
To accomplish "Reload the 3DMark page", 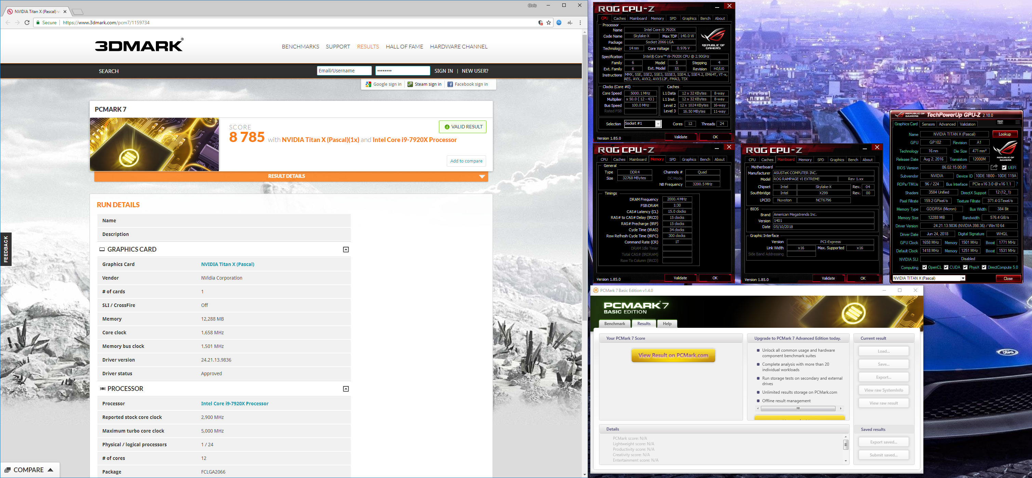I will click(27, 23).
